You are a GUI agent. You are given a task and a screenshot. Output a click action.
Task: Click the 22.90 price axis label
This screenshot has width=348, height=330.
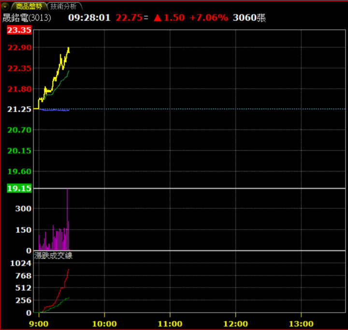pos(19,47)
